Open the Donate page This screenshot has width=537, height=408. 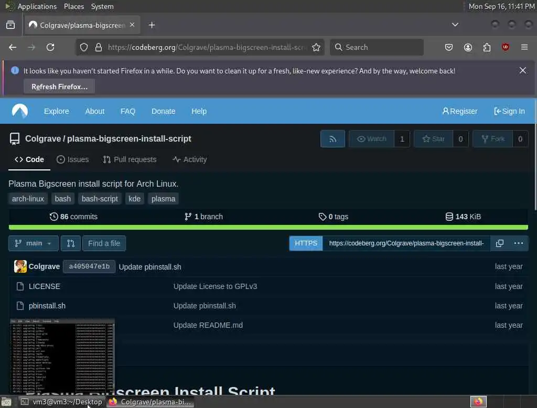[164, 111]
